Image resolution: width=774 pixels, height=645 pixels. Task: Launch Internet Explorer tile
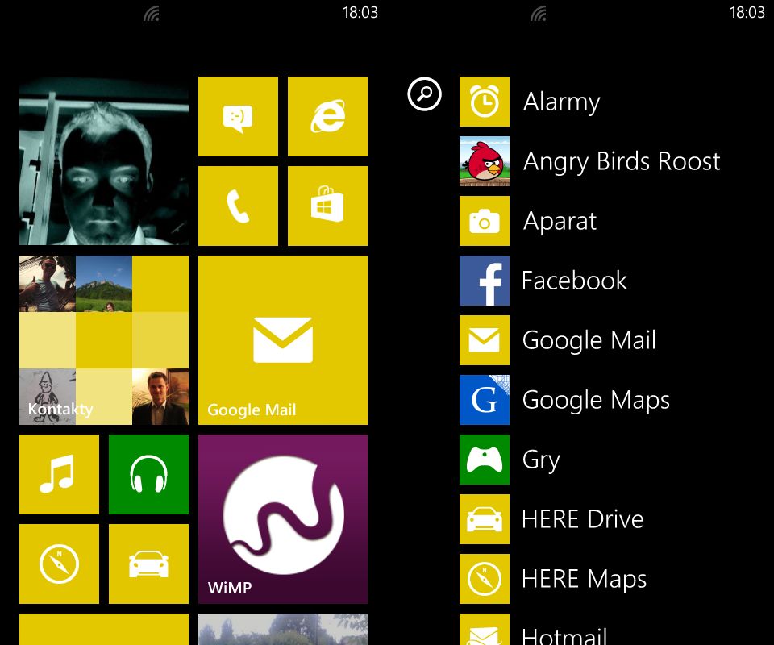point(327,116)
